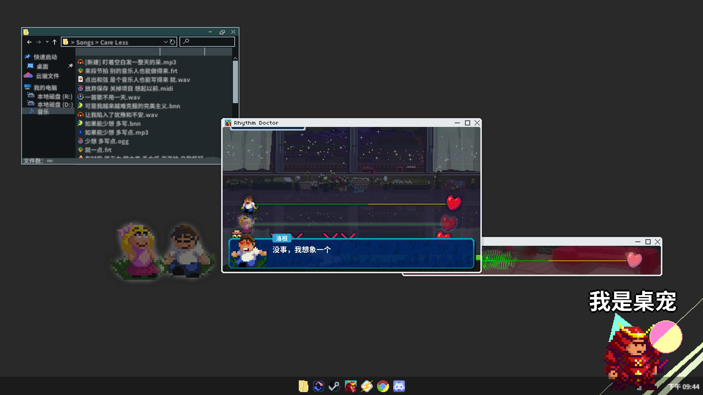Open Steam from the taskbar
The height and width of the screenshot is (395, 703).
(334, 386)
